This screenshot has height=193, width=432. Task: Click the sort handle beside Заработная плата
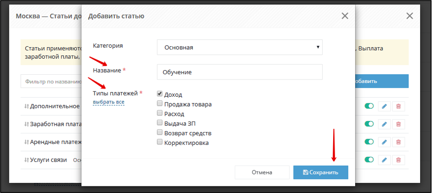tap(26, 124)
